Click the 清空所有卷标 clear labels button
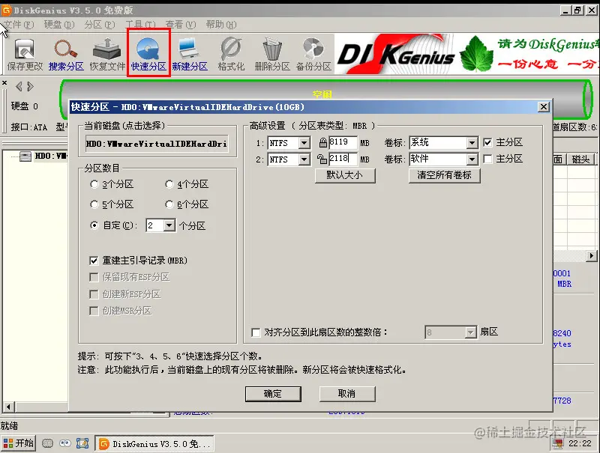This screenshot has width=600, height=453. point(444,175)
